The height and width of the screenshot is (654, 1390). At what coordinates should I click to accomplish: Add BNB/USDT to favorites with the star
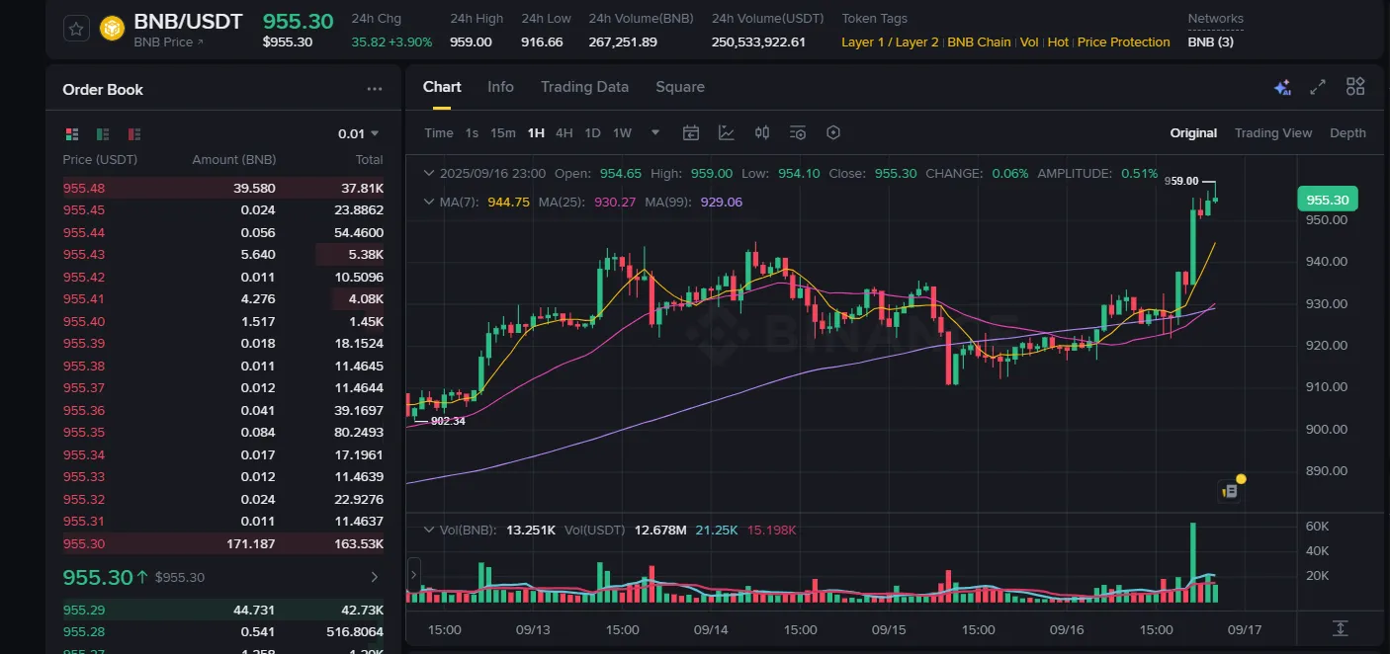click(77, 29)
